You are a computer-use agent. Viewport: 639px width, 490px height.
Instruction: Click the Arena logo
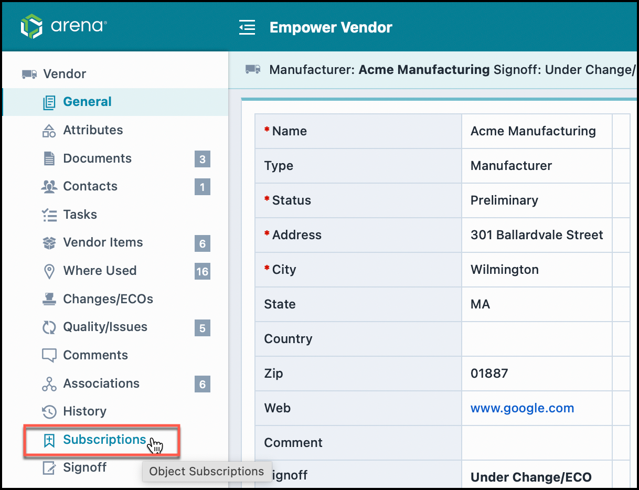(x=64, y=26)
